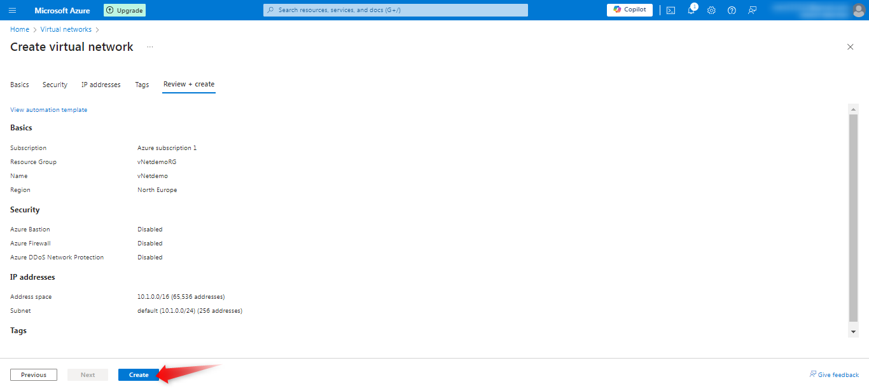Click the Copilot button
869x391 pixels.
tap(629, 10)
